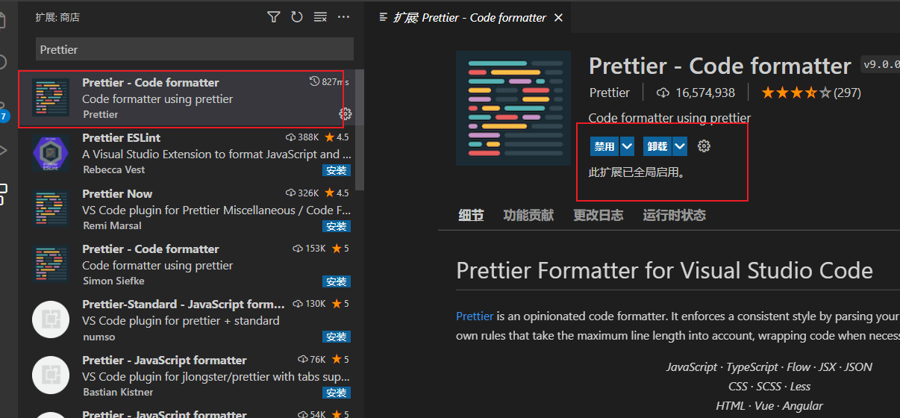Screen dimensions: 900x418
Task: Click the 827ms activation time label
Action: pyautogui.click(x=329, y=81)
